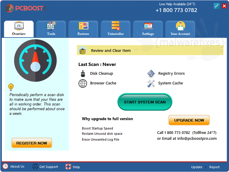The image size is (229, 172).
Task: Click the Registry Errors cube icon
Action: pyautogui.click(x=151, y=74)
